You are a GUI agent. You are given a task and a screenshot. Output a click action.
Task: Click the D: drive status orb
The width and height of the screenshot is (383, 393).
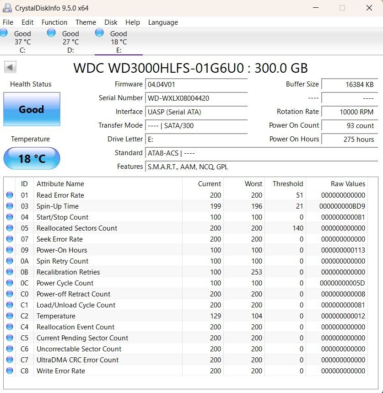tap(51, 33)
